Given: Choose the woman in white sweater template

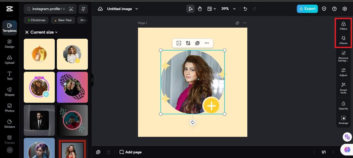Looking at the screenshot, I should (x=72, y=54).
